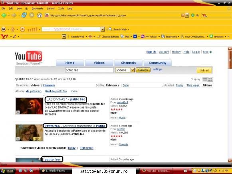
Task: Click the green Go icon by the address bar
Action: [x=193, y=15]
